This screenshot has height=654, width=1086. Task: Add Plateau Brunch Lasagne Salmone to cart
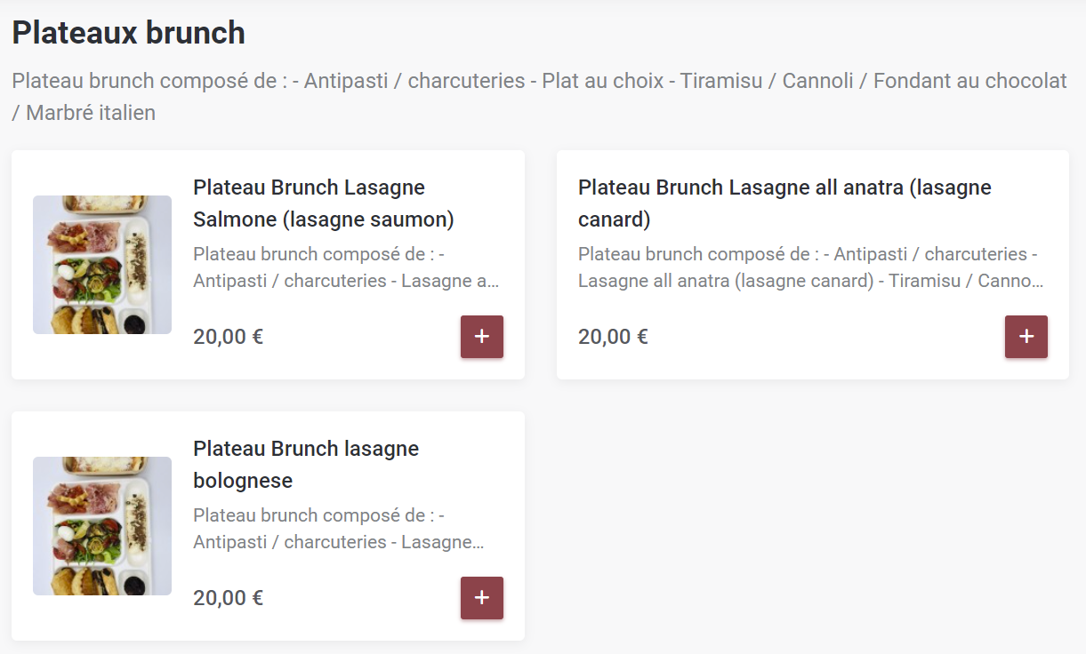pyautogui.click(x=482, y=337)
